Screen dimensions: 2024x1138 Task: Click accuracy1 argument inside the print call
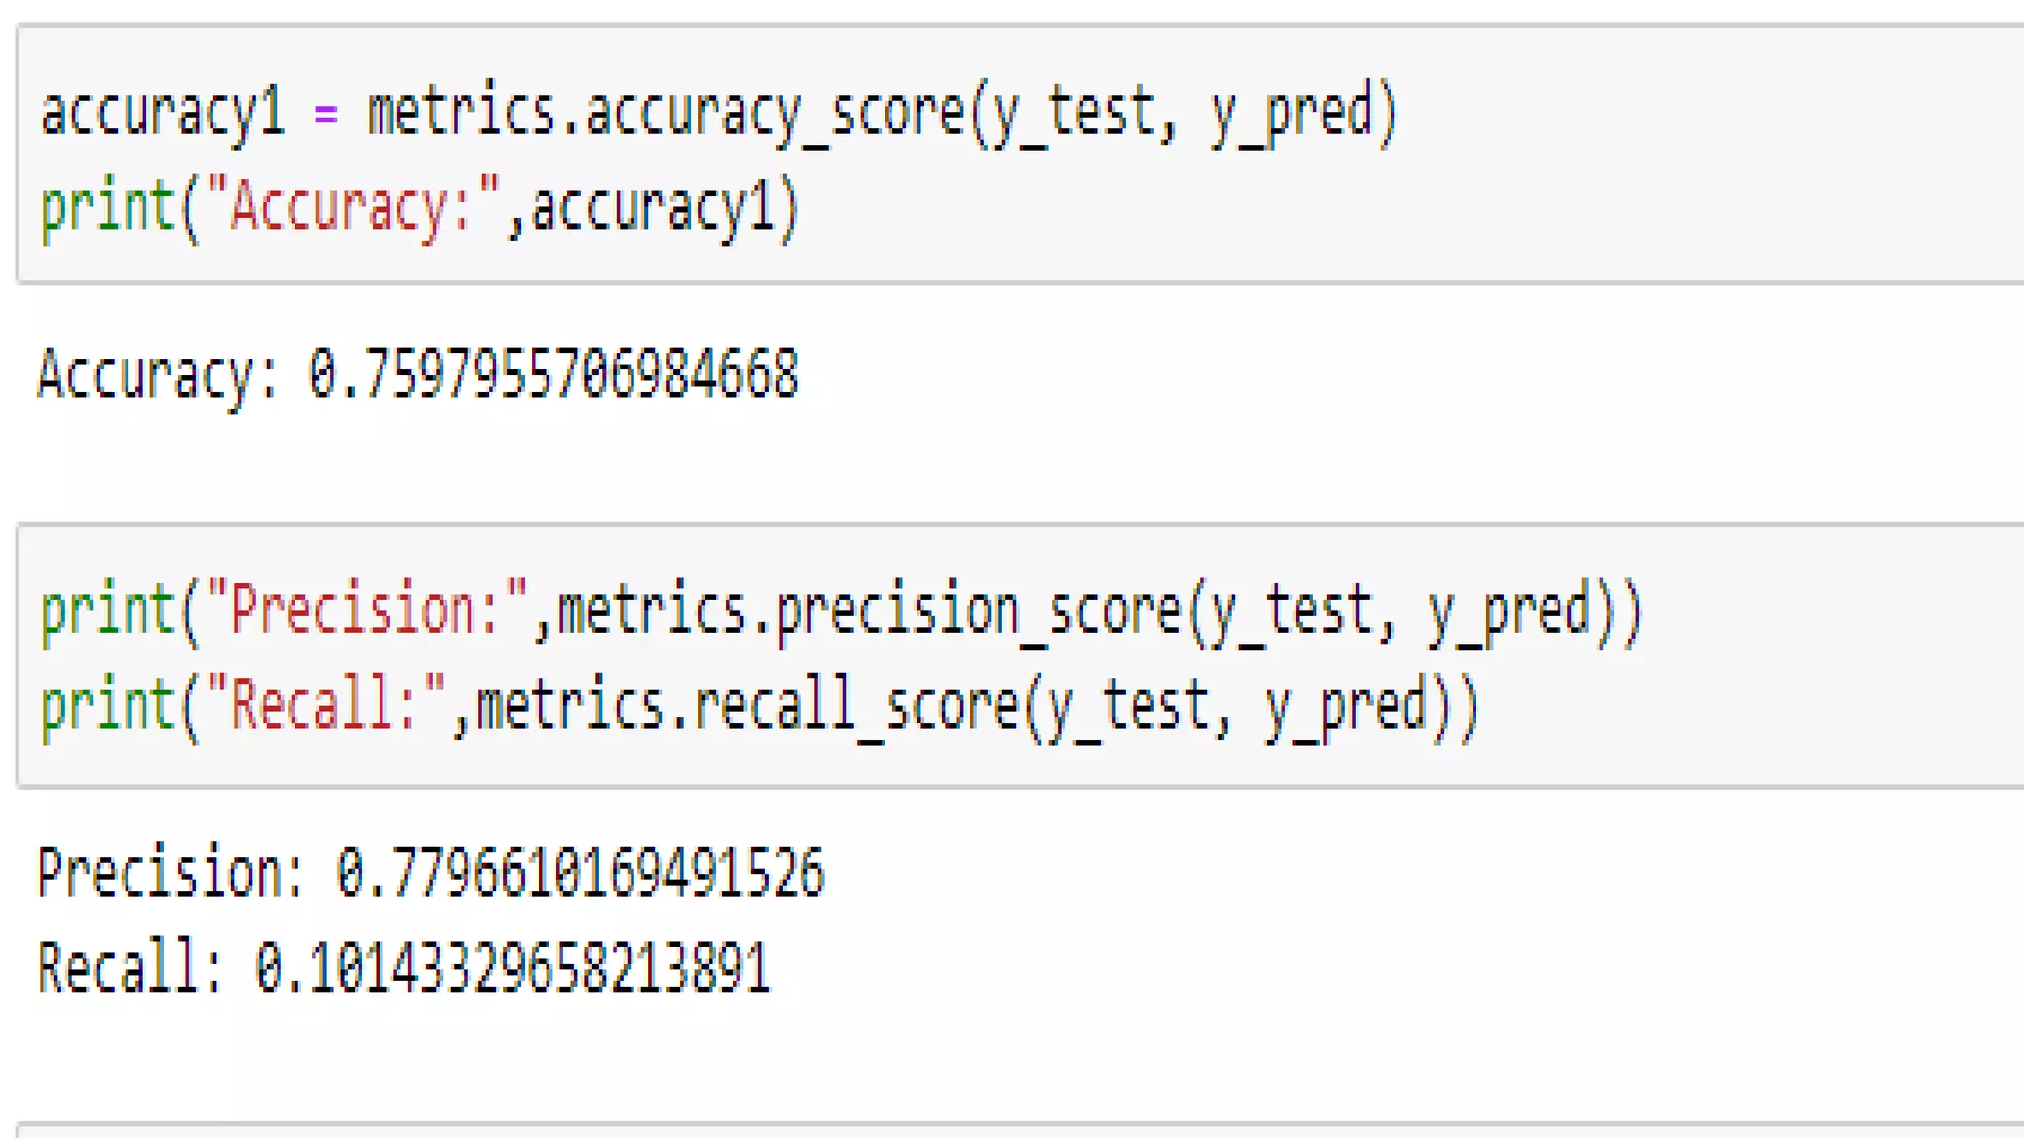click(652, 209)
